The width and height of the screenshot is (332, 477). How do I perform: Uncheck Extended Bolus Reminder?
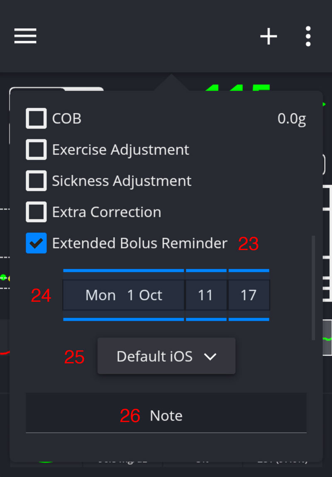(x=36, y=243)
